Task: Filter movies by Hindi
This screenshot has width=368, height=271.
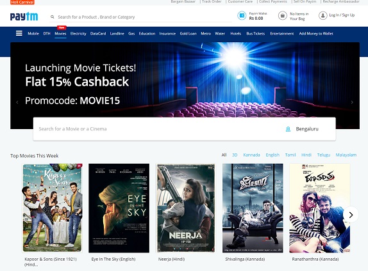Action: (306, 155)
